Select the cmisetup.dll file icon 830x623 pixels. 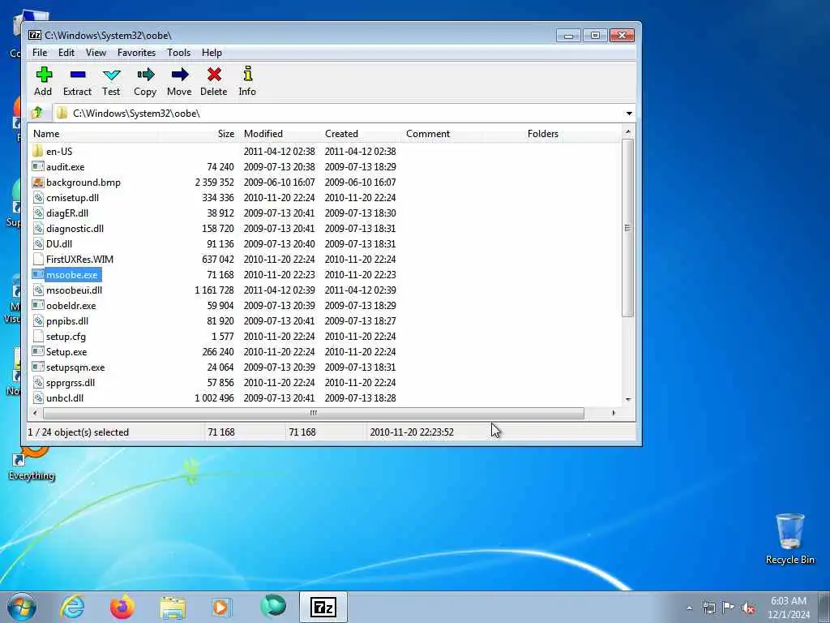tap(37, 198)
